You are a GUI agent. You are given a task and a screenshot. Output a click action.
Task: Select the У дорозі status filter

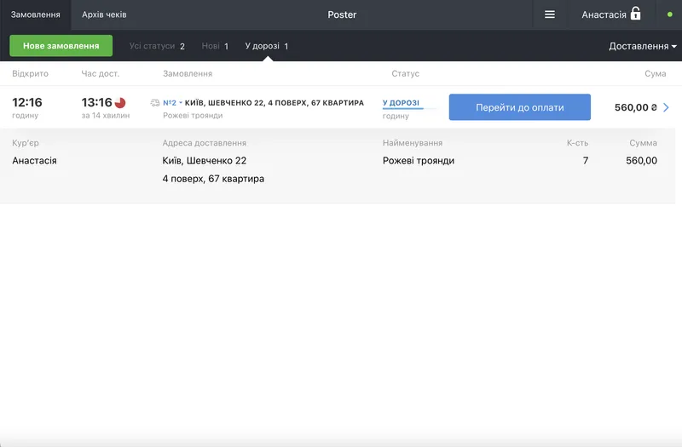[x=266, y=46]
